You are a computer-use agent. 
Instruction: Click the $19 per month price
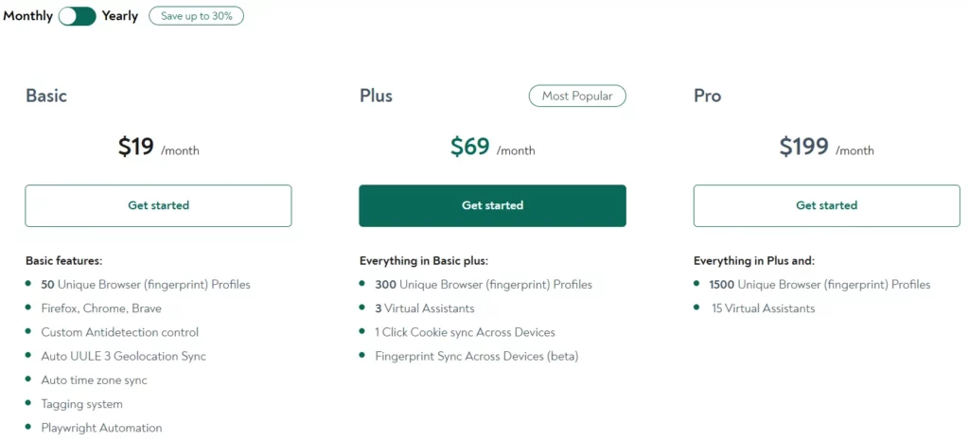[158, 148]
